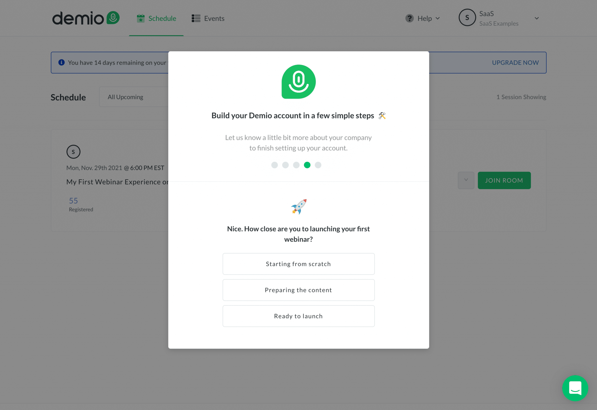The height and width of the screenshot is (410, 597).
Task: Click the rocket emoji in the dialog
Action: coord(298,206)
